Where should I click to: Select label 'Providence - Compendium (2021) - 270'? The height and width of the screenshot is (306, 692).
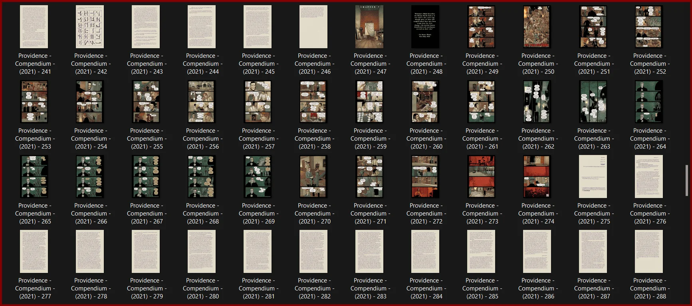point(315,214)
